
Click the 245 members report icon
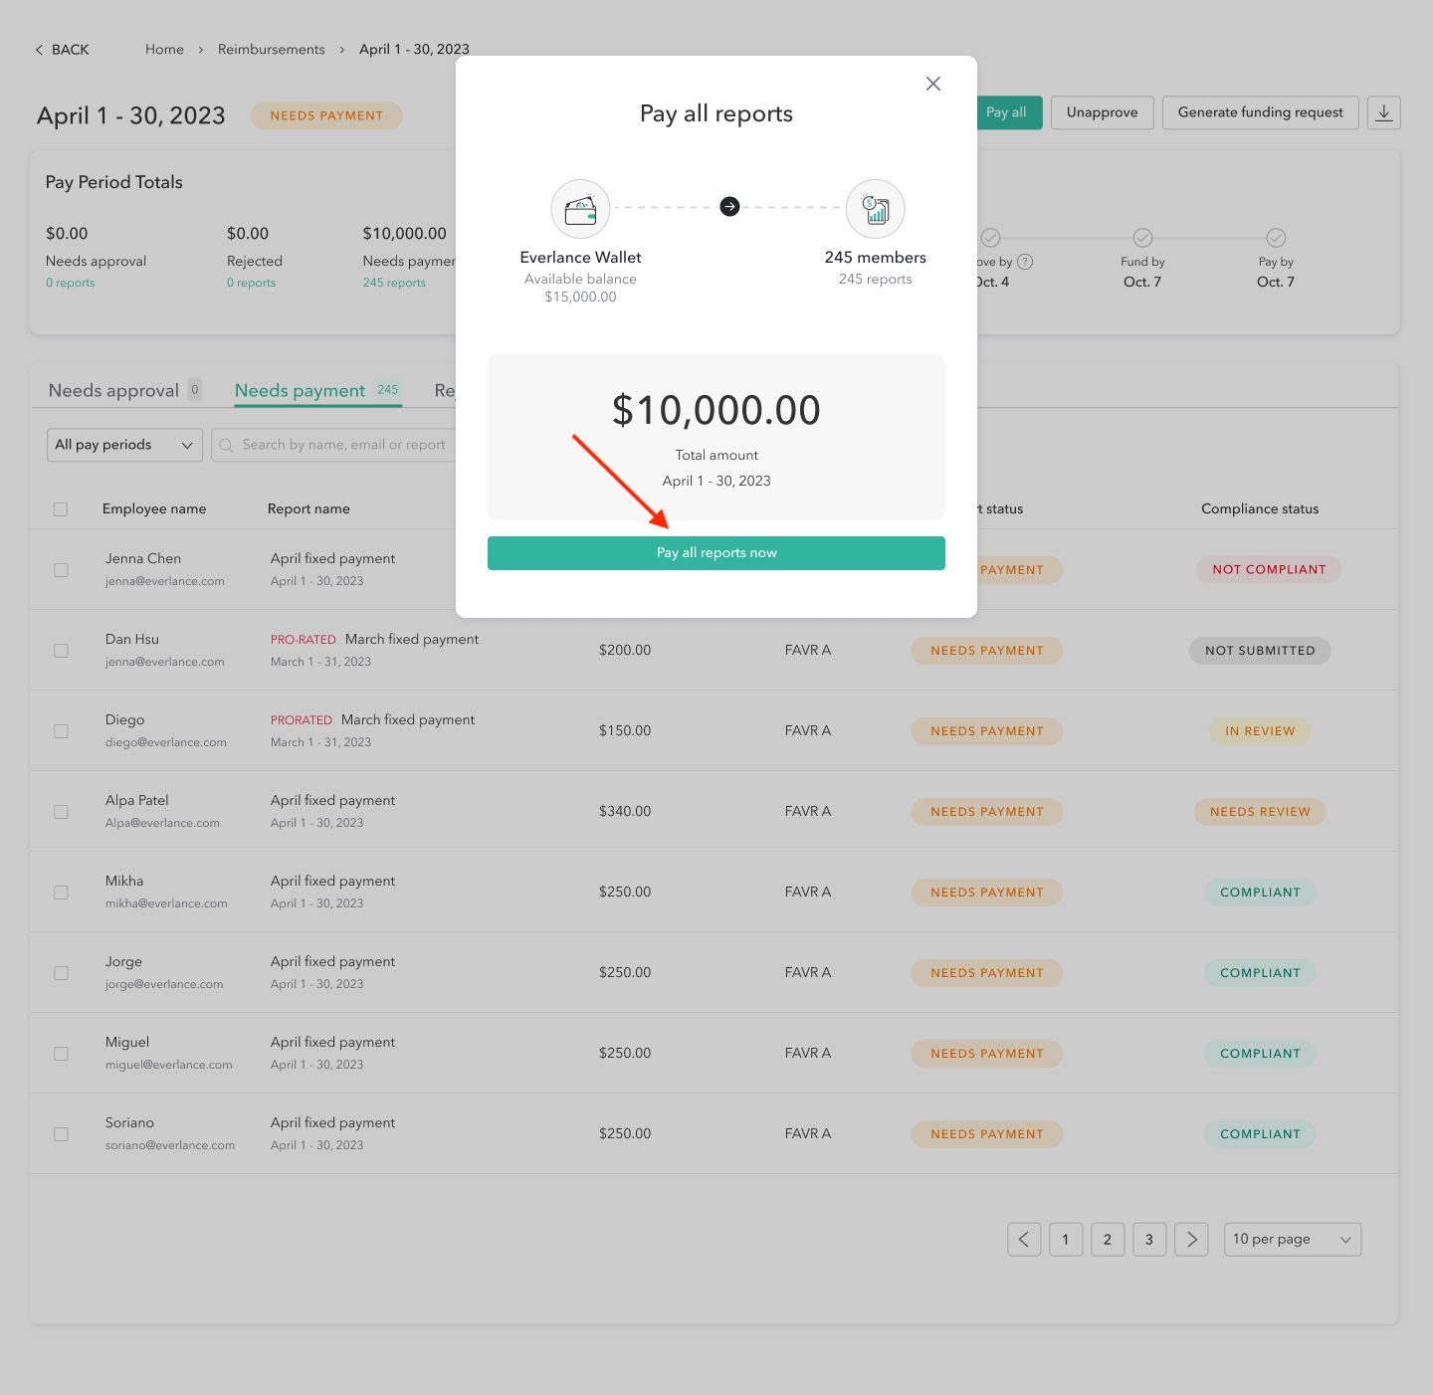click(876, 209)
